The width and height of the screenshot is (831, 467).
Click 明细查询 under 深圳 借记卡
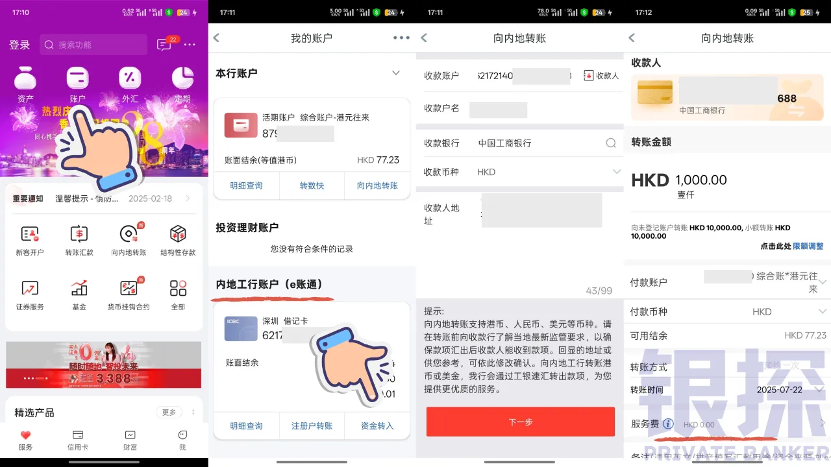[x=246, y=426]
